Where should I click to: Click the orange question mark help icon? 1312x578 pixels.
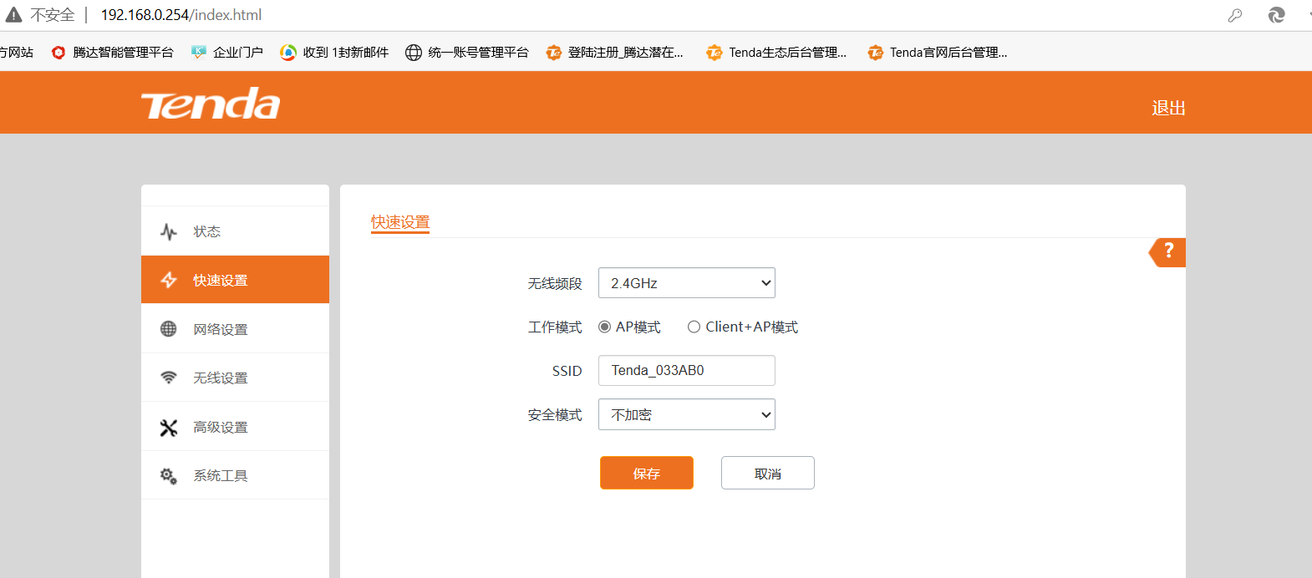[1168, 251]
